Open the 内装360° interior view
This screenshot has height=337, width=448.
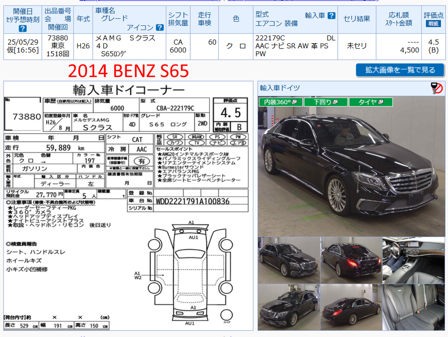(280, 102)
